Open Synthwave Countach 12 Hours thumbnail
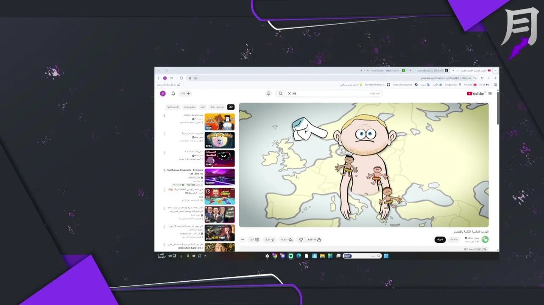 coord(220,177)
